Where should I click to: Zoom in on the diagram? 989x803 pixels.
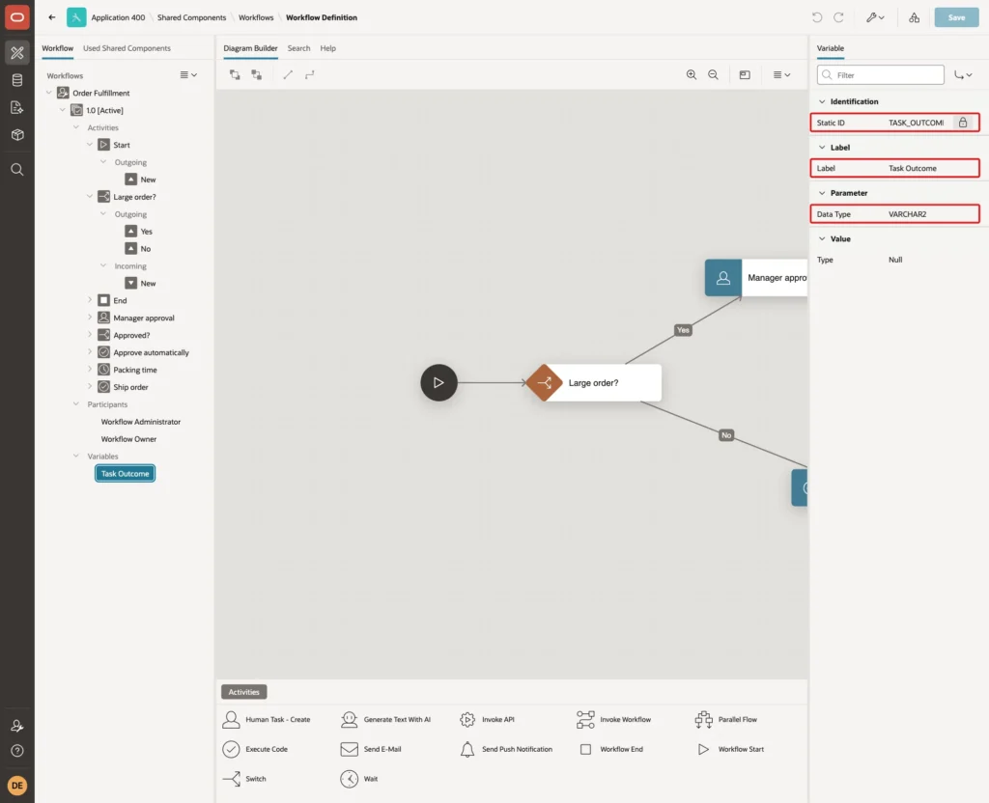tap(692, 75)
